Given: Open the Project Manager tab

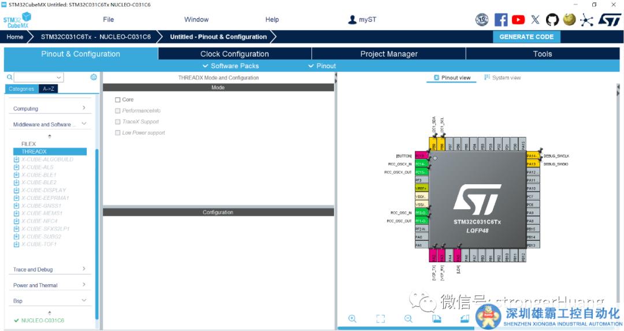Looking at the screenshot, I should [389, 54].
